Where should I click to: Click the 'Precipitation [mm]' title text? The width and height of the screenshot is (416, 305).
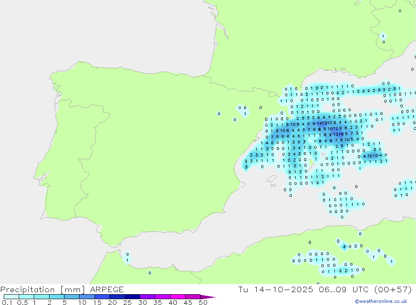tap(43, 290)
